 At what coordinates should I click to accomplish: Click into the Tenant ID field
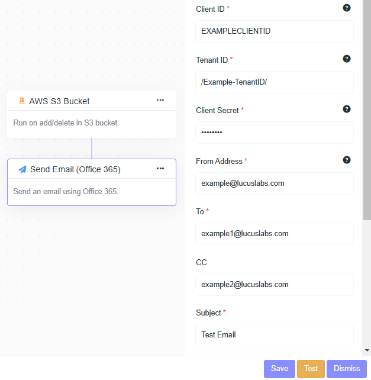coord(275,82)
